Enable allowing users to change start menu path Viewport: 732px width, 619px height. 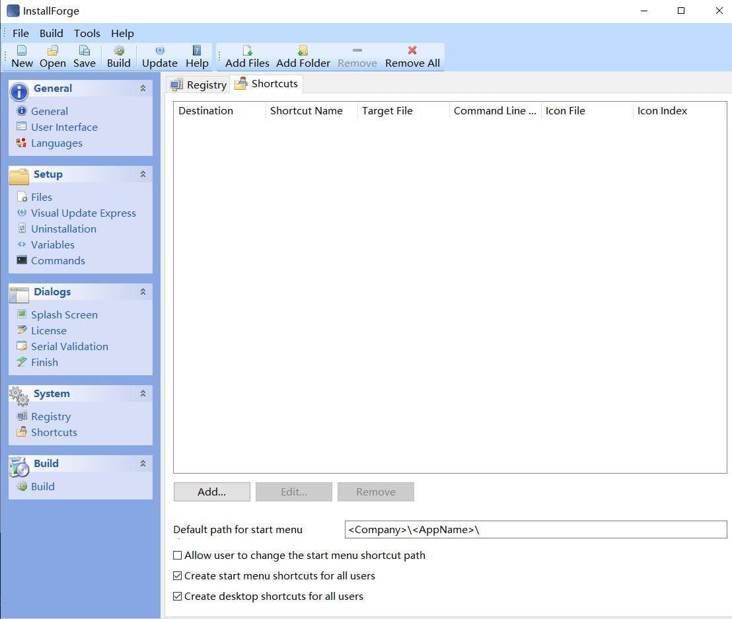click(x=177, y=556)
